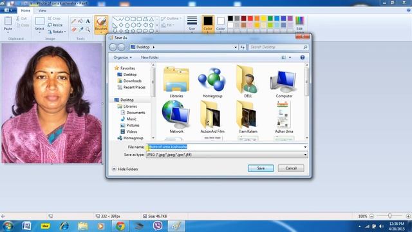Click zoom in plus button in status bar
This screenshot has height=232, width=412.
pos(408,216)
